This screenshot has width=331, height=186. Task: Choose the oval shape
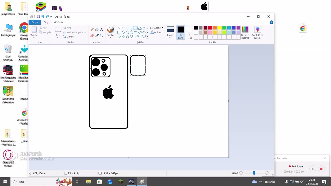pyautogui.click(x=127, y=28)
